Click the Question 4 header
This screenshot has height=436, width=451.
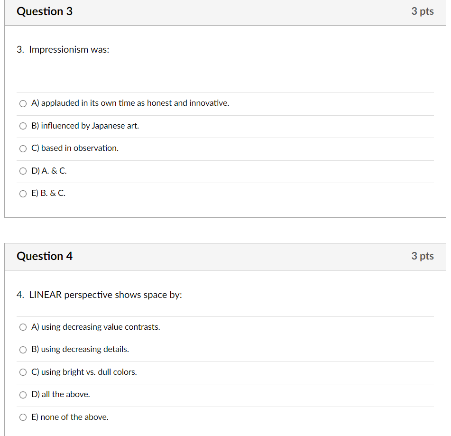click(45, 256)
